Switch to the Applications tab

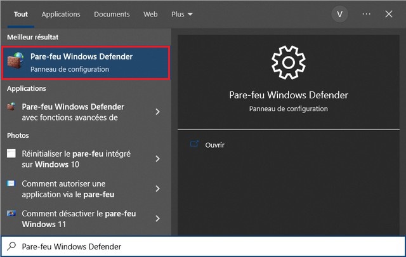61,14
